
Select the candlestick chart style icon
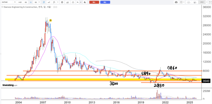coord(44,2)
